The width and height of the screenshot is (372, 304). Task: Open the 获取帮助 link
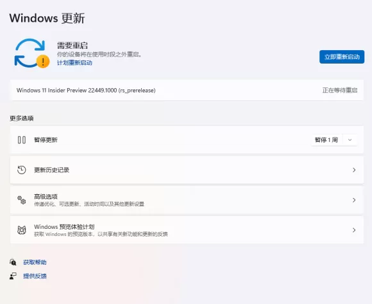click(x=35, y=262)
